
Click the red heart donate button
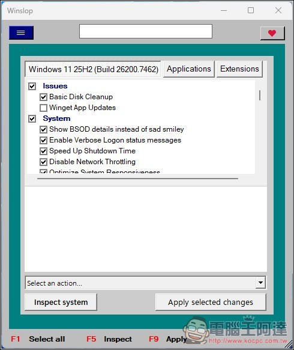(x=272, y=33)
